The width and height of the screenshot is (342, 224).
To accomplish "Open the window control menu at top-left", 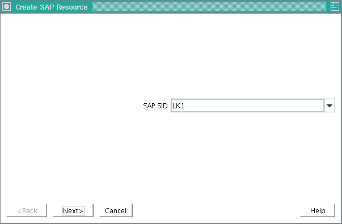I will tap(7, 7).
